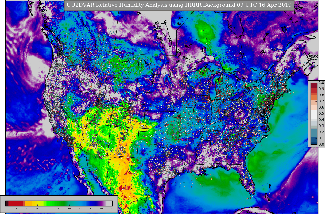
Task: Click the 90 tick label on humidity colorbar
Action: pos(102,209)
